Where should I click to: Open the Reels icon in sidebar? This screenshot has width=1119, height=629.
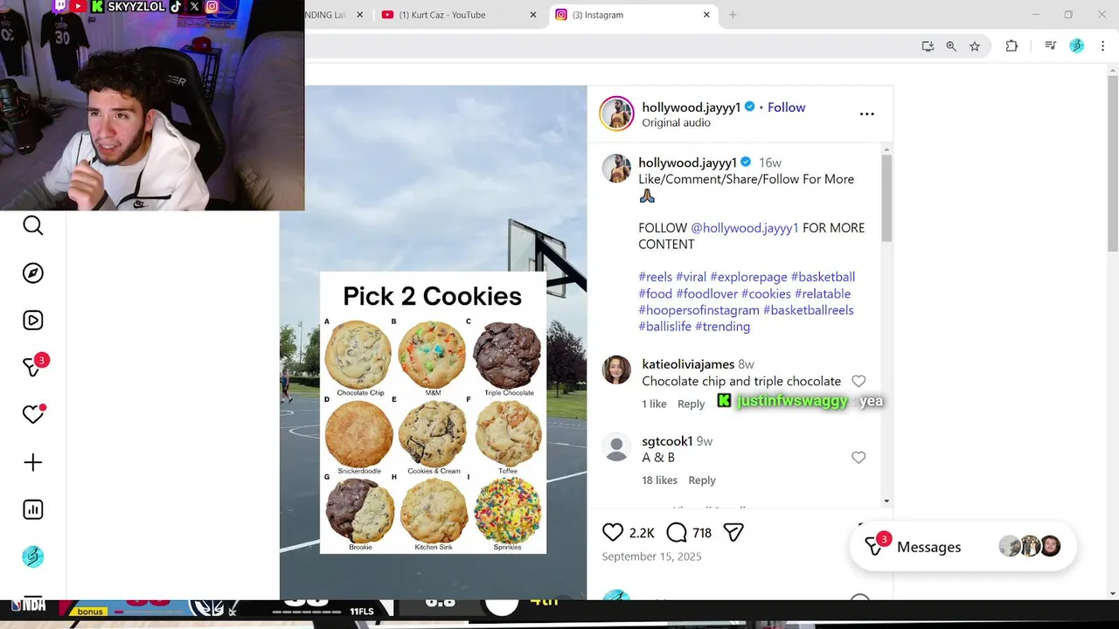click(x=33, y=321)
